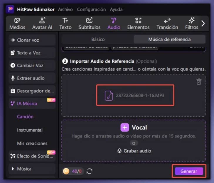Viewport: 214px width, 183px height.
Task: Click the Grabar audio link
Action: (137, 151)
